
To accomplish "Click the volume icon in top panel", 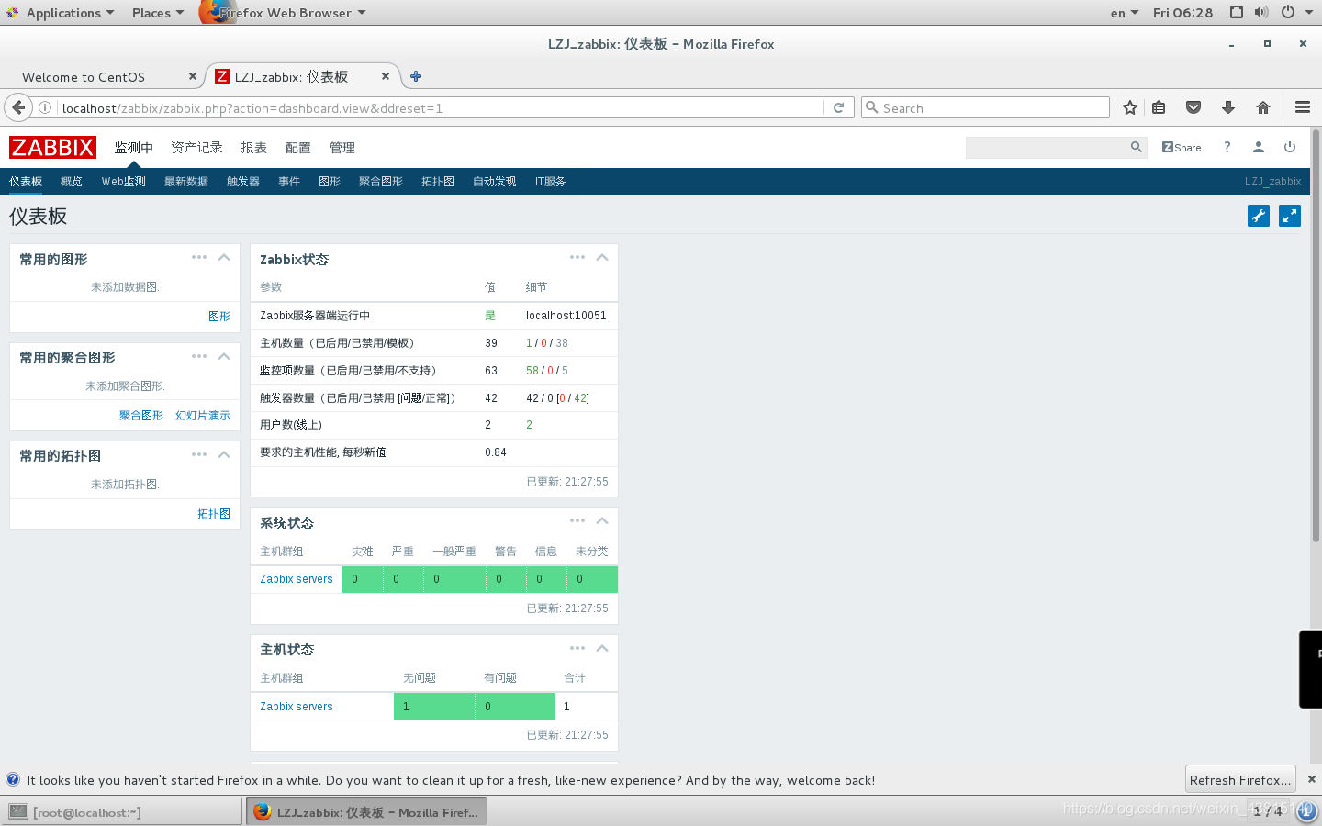I will [1261, 13].
